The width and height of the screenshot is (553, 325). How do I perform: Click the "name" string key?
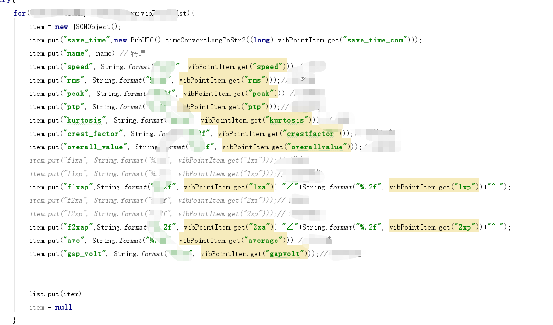pyautogui.click(x=75, y=53)
